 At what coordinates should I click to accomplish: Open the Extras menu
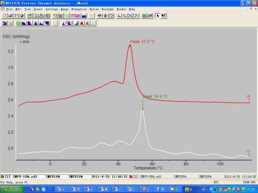pyautogui.click(x=94, y=9)
